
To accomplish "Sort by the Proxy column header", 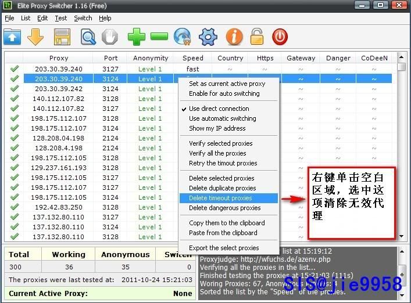I will point(59,58).
